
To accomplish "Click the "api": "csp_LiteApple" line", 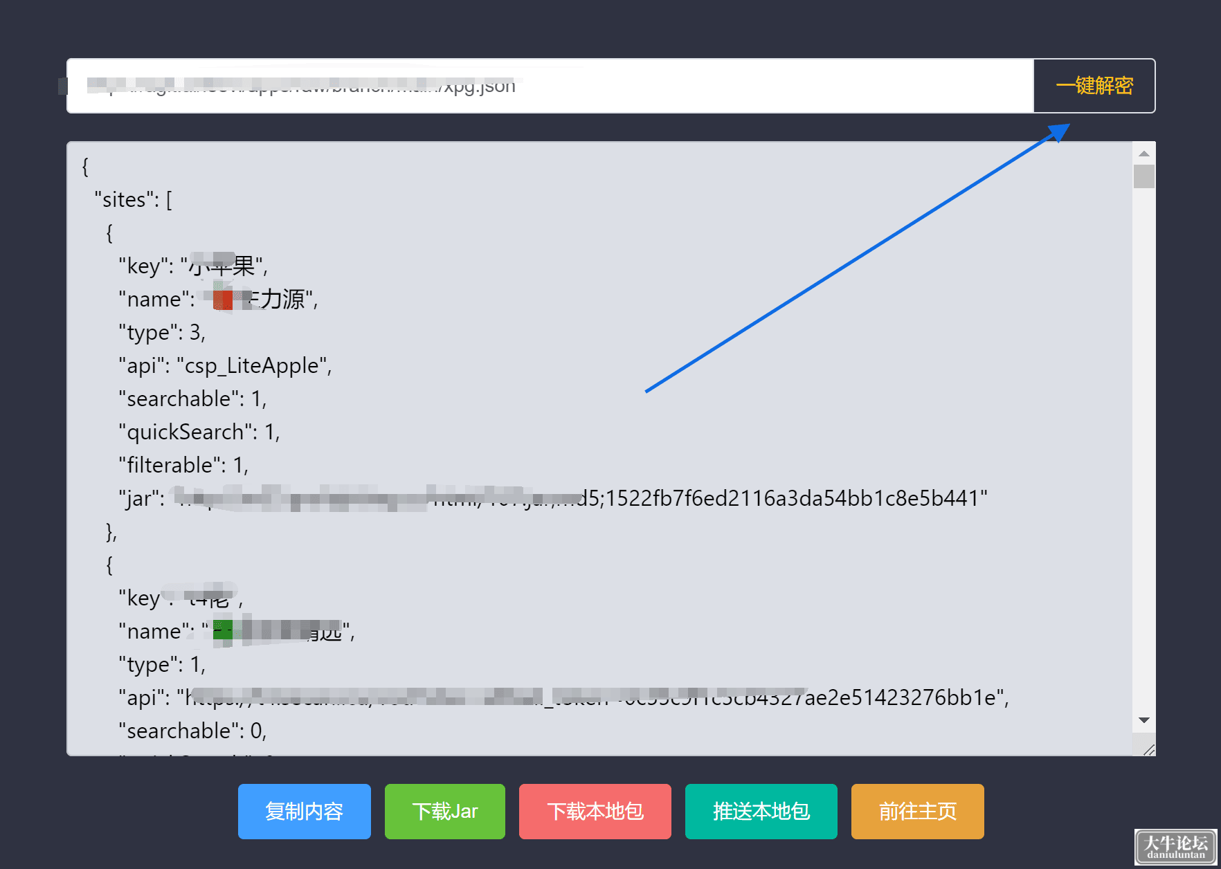I will 225,365.
